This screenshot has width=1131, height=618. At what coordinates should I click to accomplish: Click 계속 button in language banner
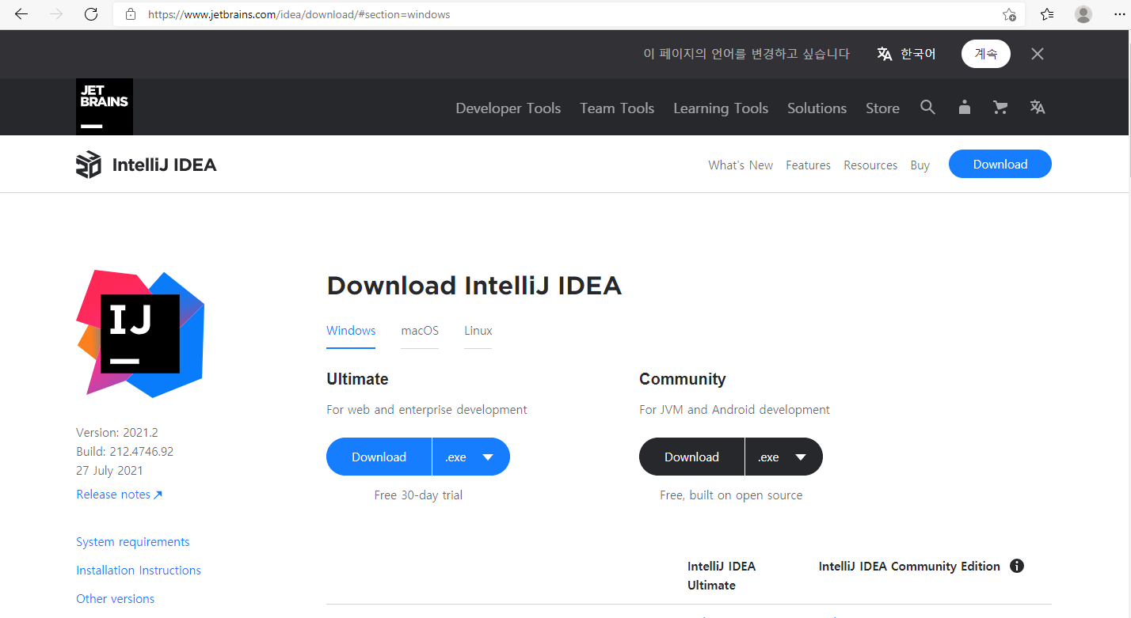986,54
